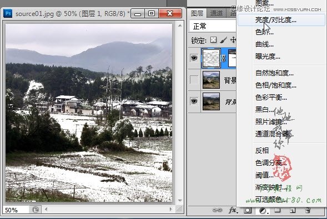Click the hidden layer's 背景 name text
327x219 pixels.
(x=230, y=80)
